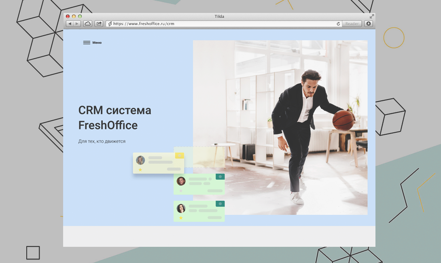Go back with the browser back arrow
The width and height of the screenshot is (441, 263).
point(70,23)
